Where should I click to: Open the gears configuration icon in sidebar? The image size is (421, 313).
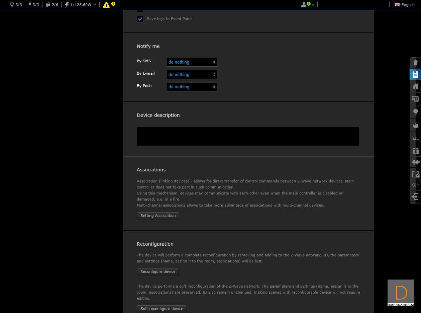(x=415, y=185)
